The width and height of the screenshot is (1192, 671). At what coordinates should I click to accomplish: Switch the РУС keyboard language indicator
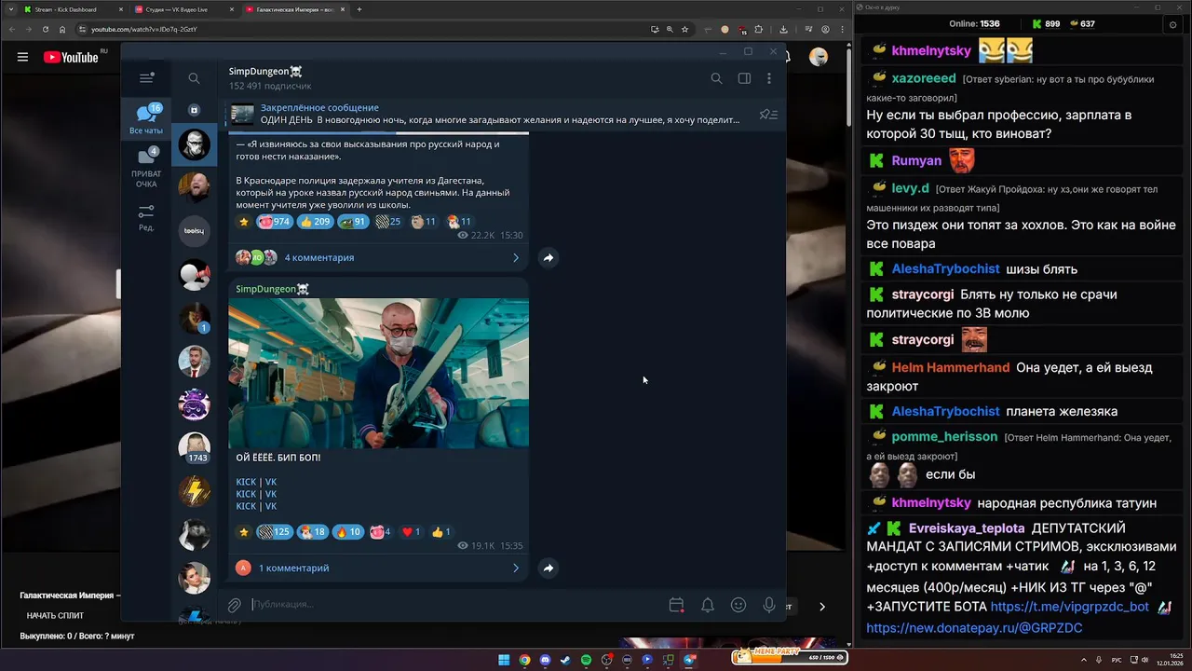[x=1117, y=660]
